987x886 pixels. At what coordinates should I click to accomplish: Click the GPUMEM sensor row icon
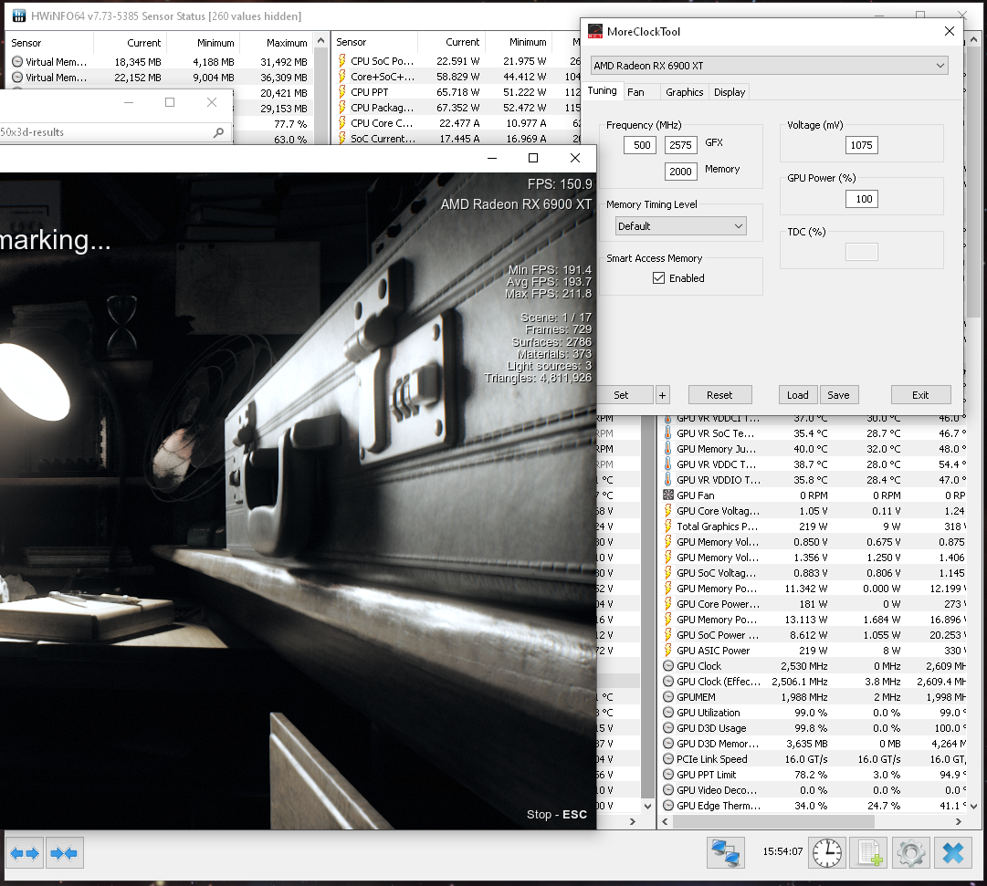point(668,696)
